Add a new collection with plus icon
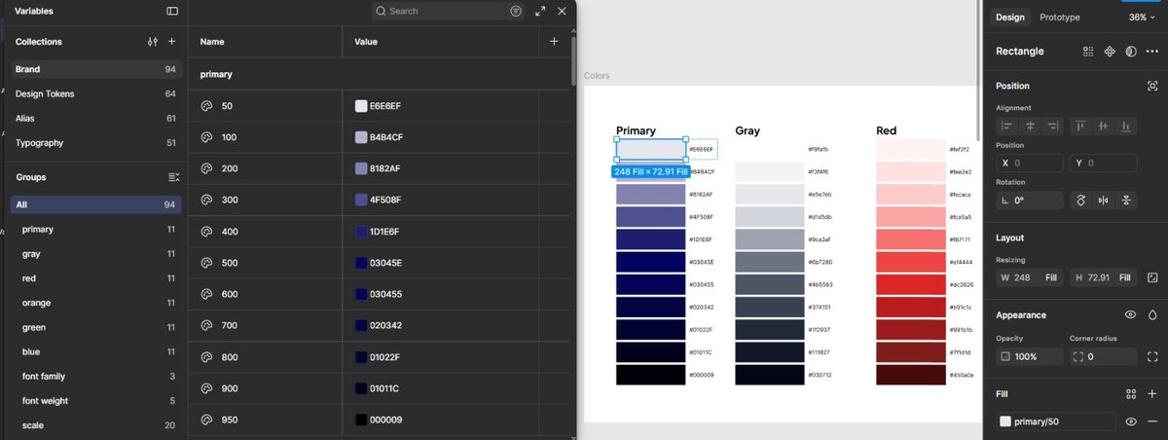Viewport: 1168px width, 440px height. (x=172, y=42)
